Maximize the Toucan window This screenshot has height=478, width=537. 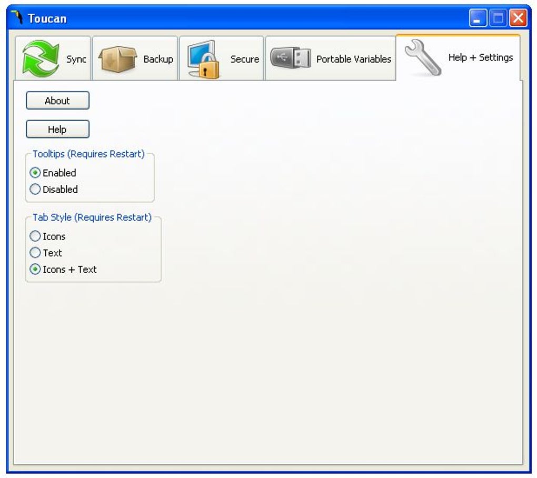coord(498,18)
